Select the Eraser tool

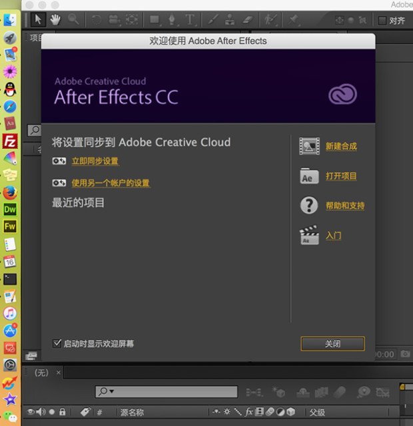pos(248,20)
